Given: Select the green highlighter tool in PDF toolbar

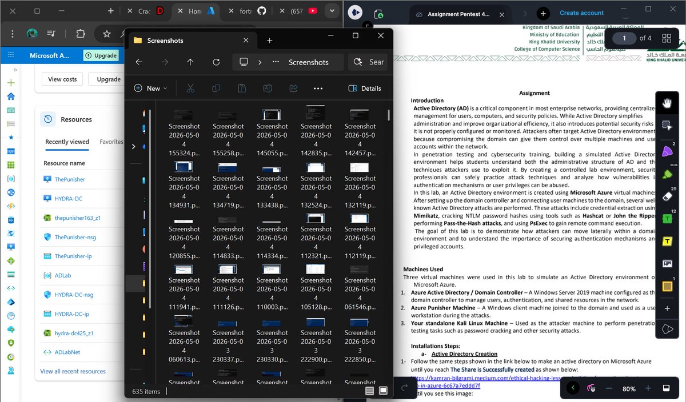Looking at the screenshot, I should click(667, 174).
